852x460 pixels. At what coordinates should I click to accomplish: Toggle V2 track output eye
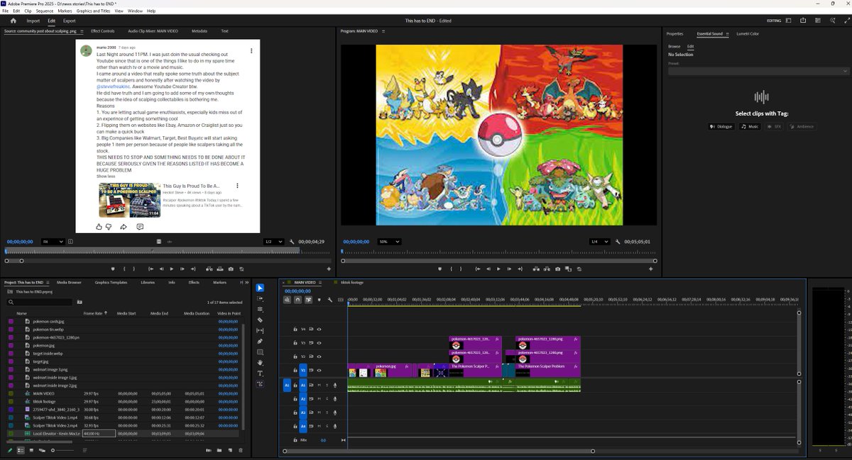pyautogui.click(x=319, y=356)
